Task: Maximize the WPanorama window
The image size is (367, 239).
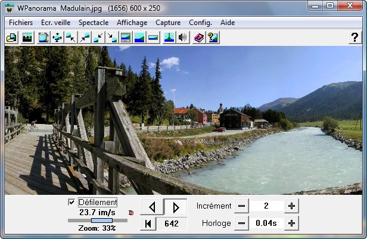Action: [x=330, y=6]
